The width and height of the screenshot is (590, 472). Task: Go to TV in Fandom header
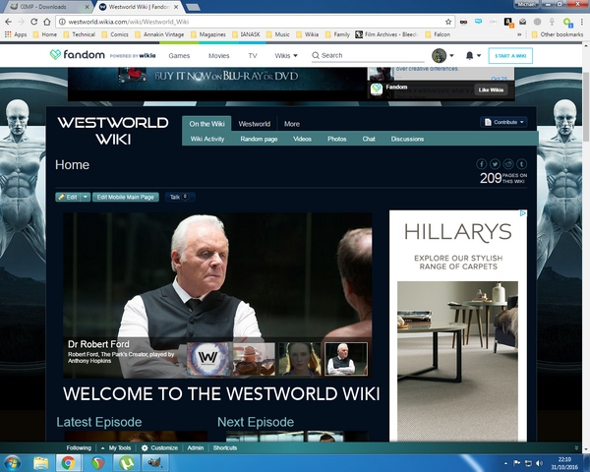coord(253,56)
